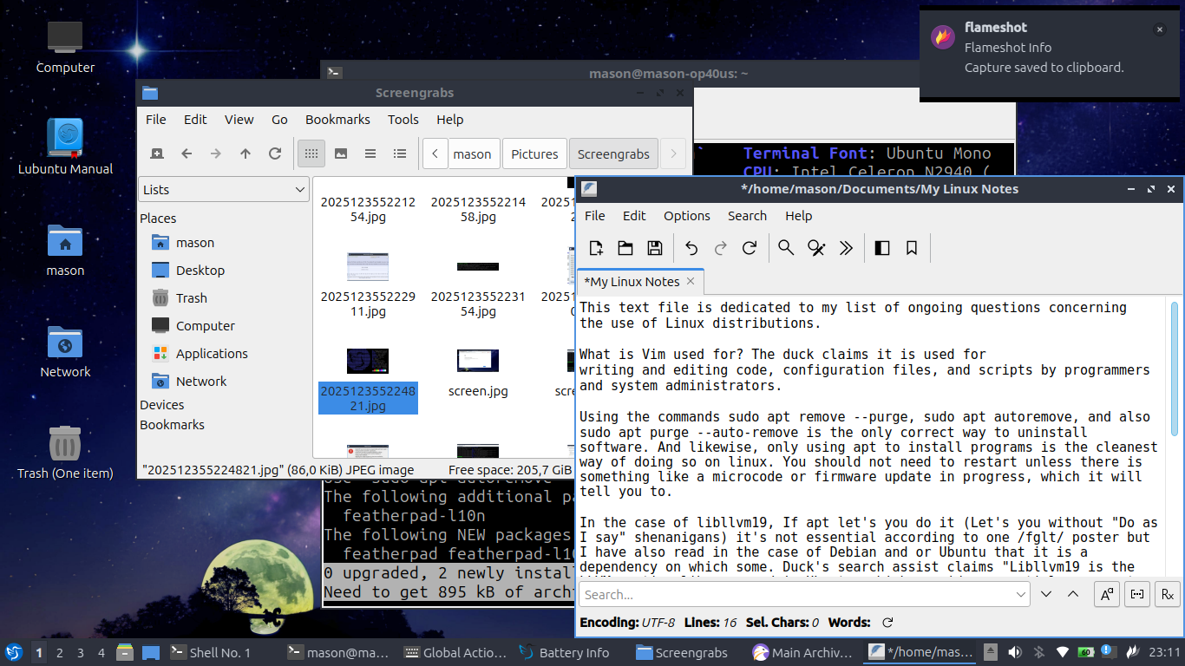
Task: Open the Lubuntu Manual desktop icon
Action: (65, 147)
